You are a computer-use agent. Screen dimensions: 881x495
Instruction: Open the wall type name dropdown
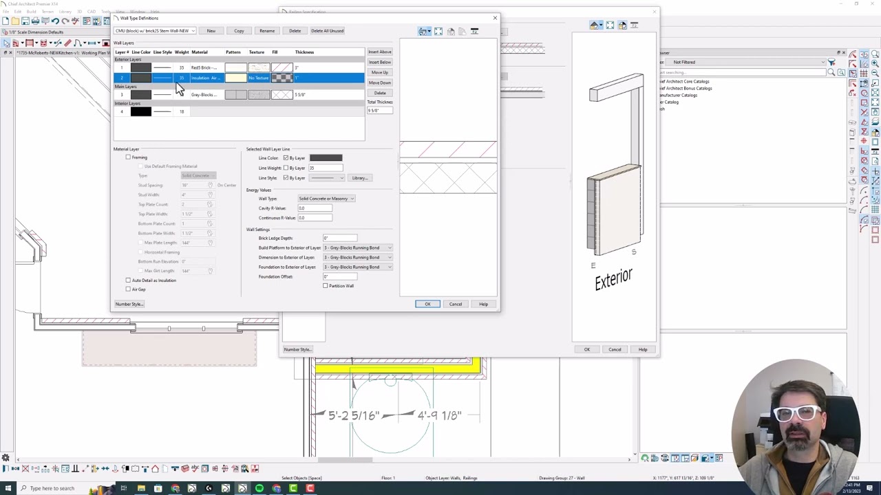155,31
